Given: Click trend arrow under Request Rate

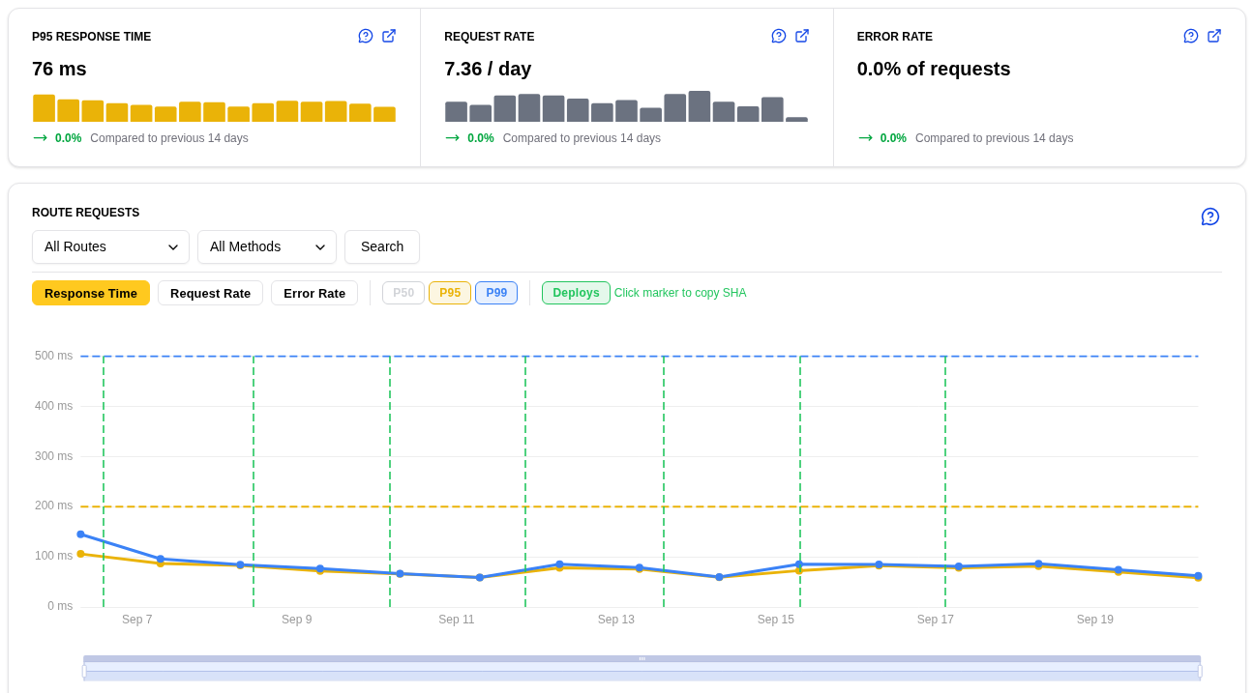Looking at the screenshot, I should coord(452,138).
